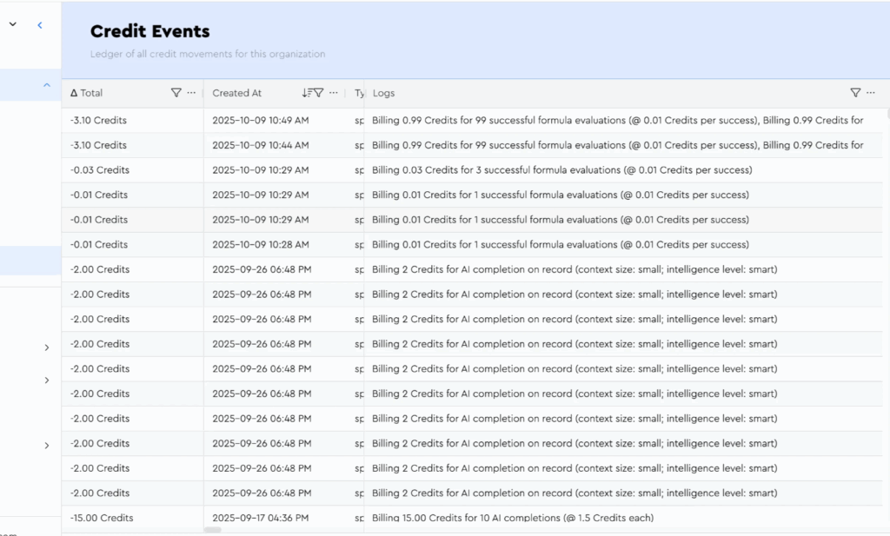Collapse the sidebar with the blue left chevron
The image size is (890, 536).
tap(39, 25)
